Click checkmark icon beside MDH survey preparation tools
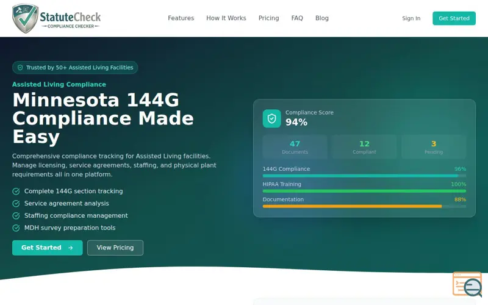The height and width of the screenshot is (305, 488). tap(16, 228)
